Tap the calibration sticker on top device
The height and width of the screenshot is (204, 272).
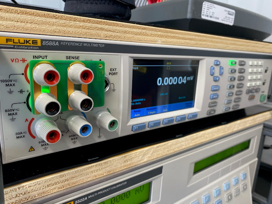pyautogui.click(x=218, y=13)
